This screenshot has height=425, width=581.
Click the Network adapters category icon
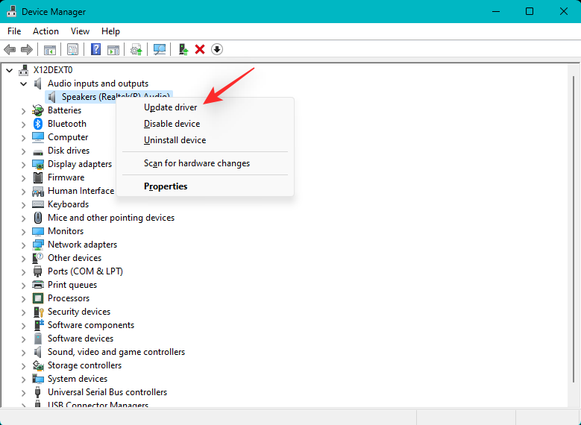tap(38, 245)
